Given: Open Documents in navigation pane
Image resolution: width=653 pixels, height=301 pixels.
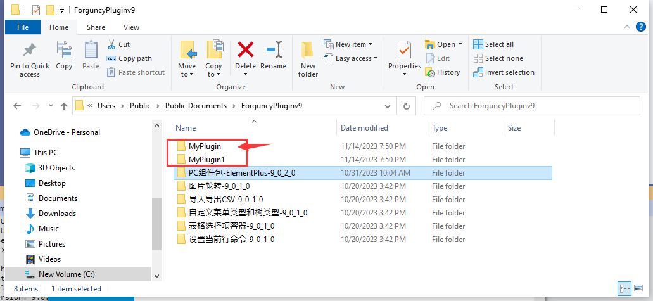Looking at the screenshot, I should click(x=51, y=198).
